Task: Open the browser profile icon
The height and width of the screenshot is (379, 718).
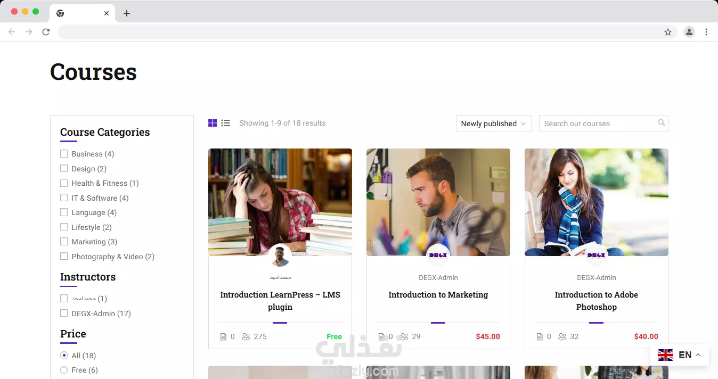Action: (689, 32)
